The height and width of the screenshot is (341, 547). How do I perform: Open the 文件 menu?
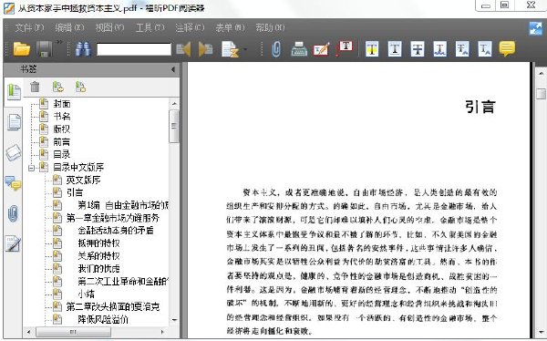(x=29, y=27)
